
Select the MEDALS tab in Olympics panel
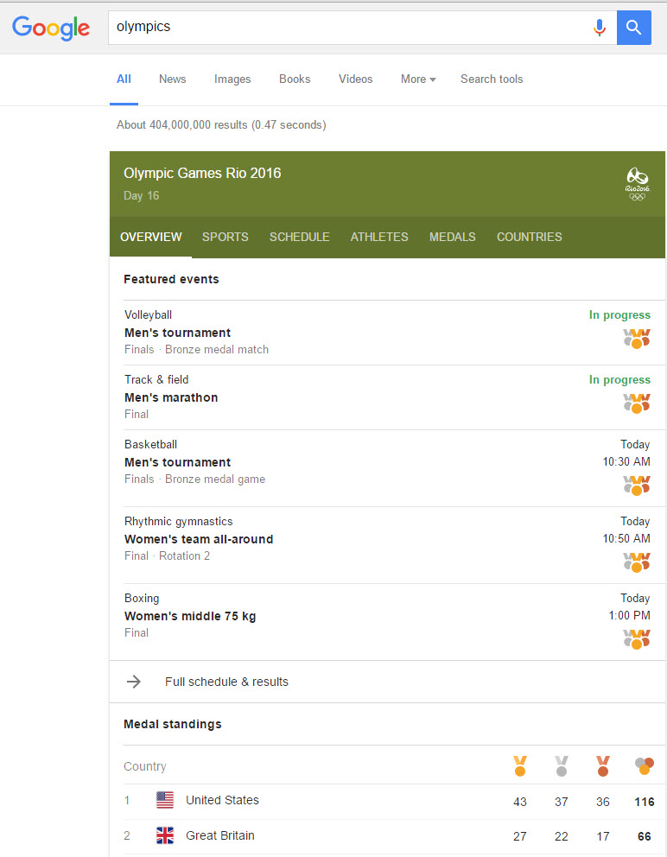452,237
